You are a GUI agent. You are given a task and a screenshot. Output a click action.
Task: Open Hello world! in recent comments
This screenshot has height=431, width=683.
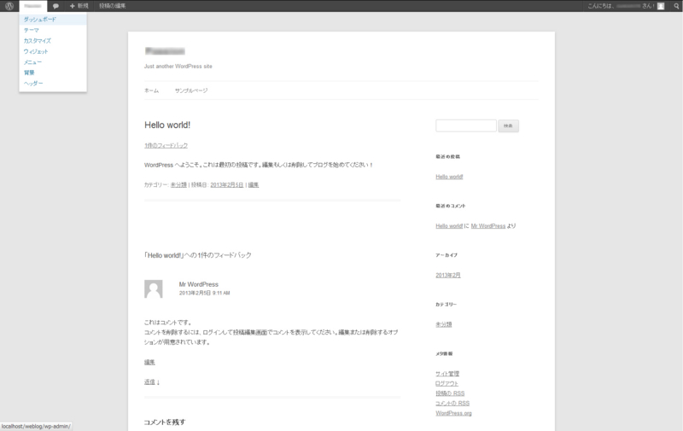click(x=449, y=226)
